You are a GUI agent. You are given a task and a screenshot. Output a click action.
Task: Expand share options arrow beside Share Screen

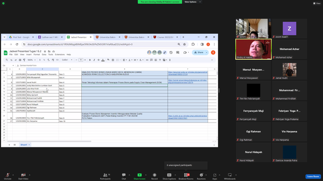[146, 175]
